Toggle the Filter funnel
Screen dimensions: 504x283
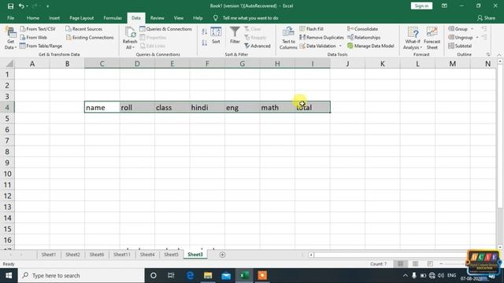click(x=235, y=35)
